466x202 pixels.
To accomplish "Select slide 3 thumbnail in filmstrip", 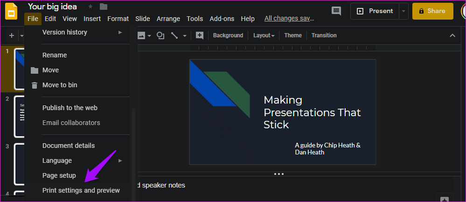I will click(x=19, y=164).
